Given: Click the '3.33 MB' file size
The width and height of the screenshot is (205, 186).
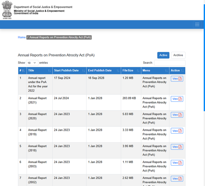Looking at the screenshot, I should coord(128,130).
